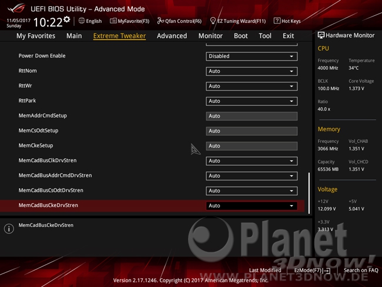Click the MemCkeSetup value field
This screenshot has width=382, height=287.
pyautogui.click(x=252, y=146)
